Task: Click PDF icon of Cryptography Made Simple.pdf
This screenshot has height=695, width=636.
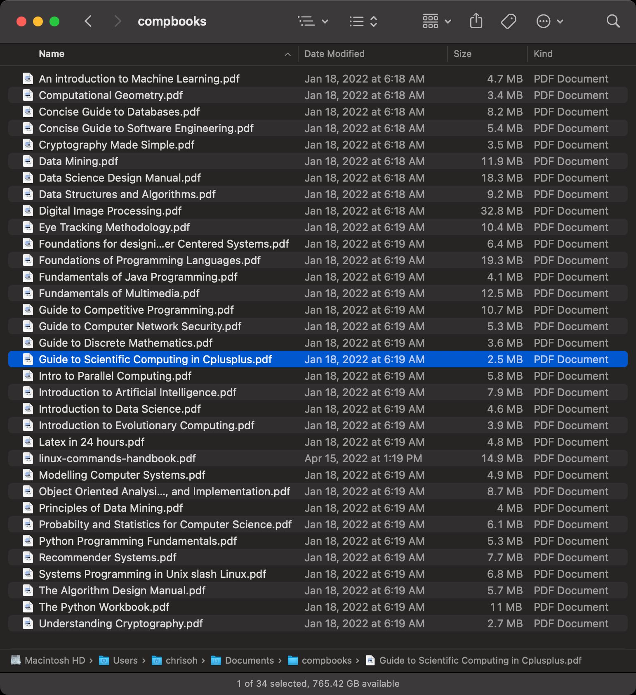Action: [28, 144]
